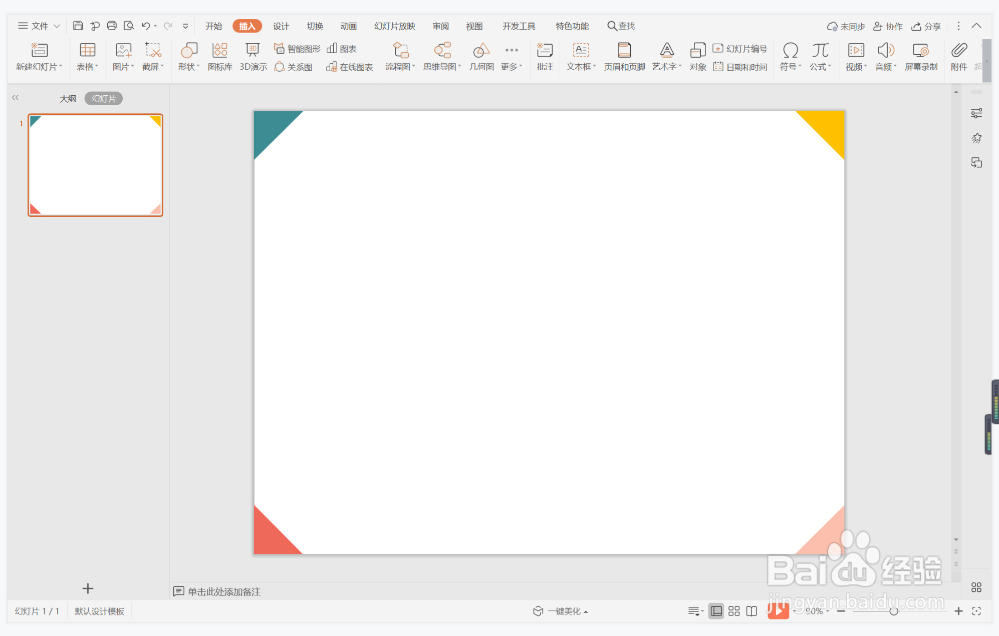Insert a 关系图 relationship diagram
The height and width of the screenshot is (636, 999).
pyautogui.click(x=293, y=67)
